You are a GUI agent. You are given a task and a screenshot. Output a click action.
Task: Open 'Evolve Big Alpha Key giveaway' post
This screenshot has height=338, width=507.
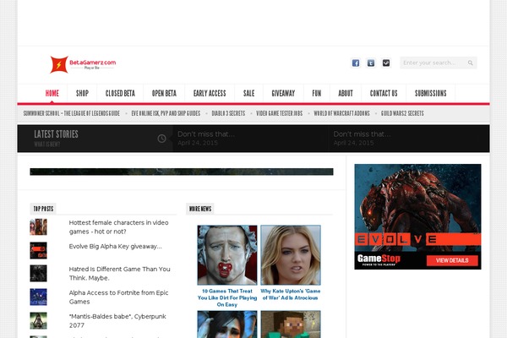click(116, 247)
